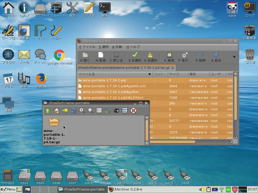Toggle hidden files with the eye icon
258x193 pixels.
click(x=116, y=111)
